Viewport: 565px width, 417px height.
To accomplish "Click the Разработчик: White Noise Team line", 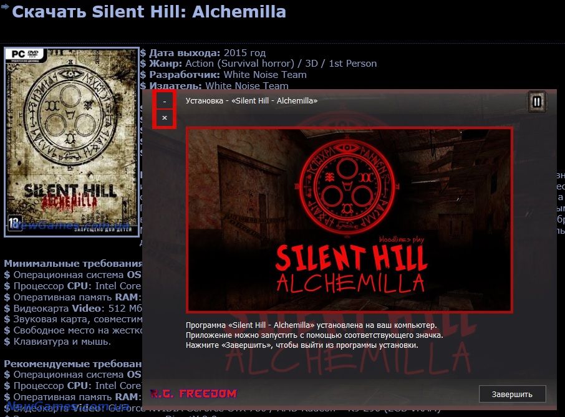I will [223, 75].
